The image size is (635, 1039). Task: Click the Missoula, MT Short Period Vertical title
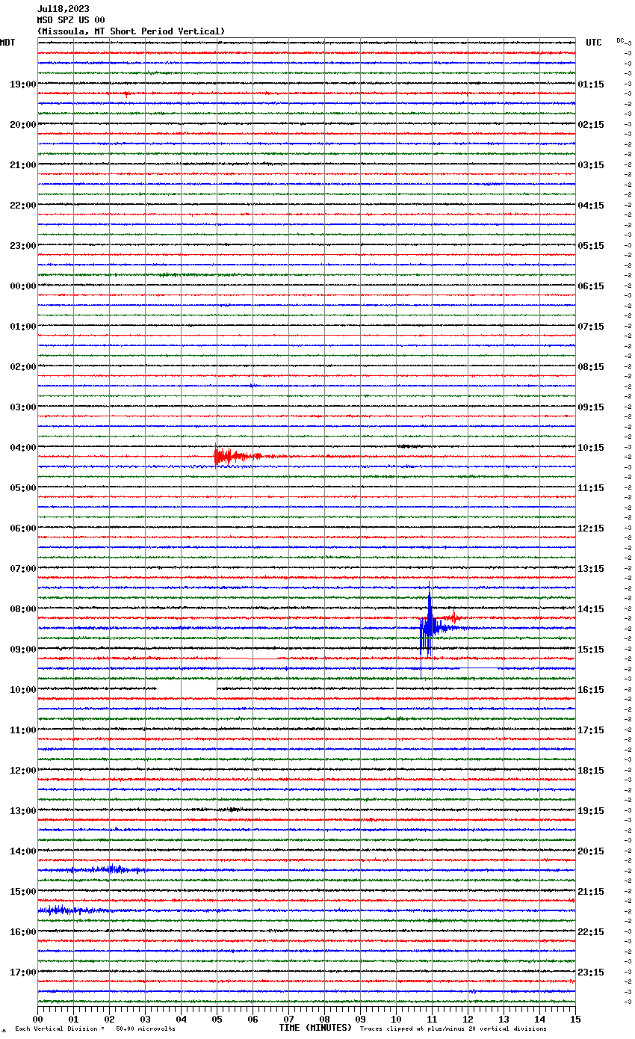(x=131, y=31)
